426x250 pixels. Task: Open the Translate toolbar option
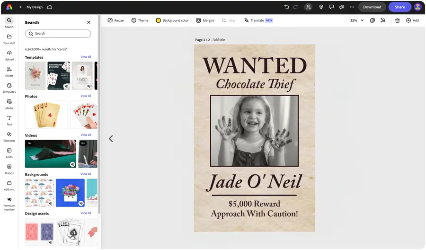coord(258,20)
